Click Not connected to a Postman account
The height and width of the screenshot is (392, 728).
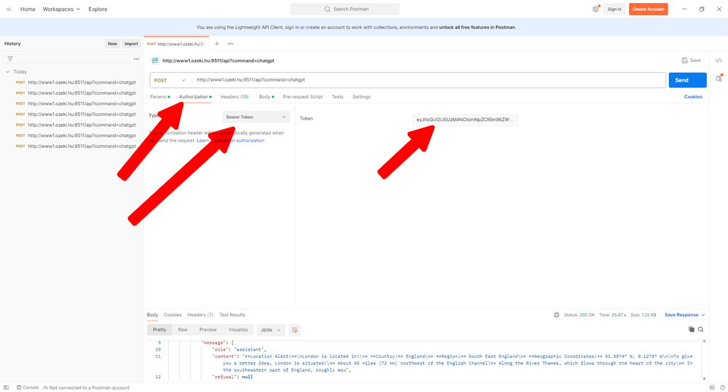(x=87, y=388)
